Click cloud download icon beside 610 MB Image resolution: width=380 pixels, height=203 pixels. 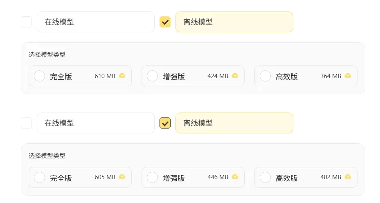(x=122, y=76)
